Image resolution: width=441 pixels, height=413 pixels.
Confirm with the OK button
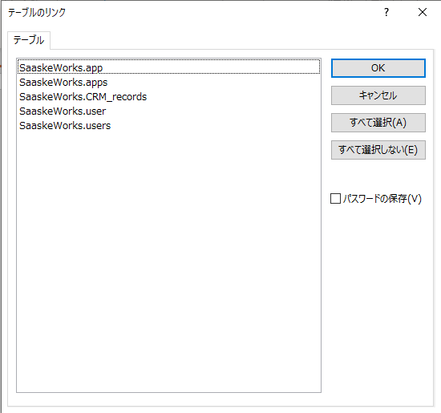point(378,68)
